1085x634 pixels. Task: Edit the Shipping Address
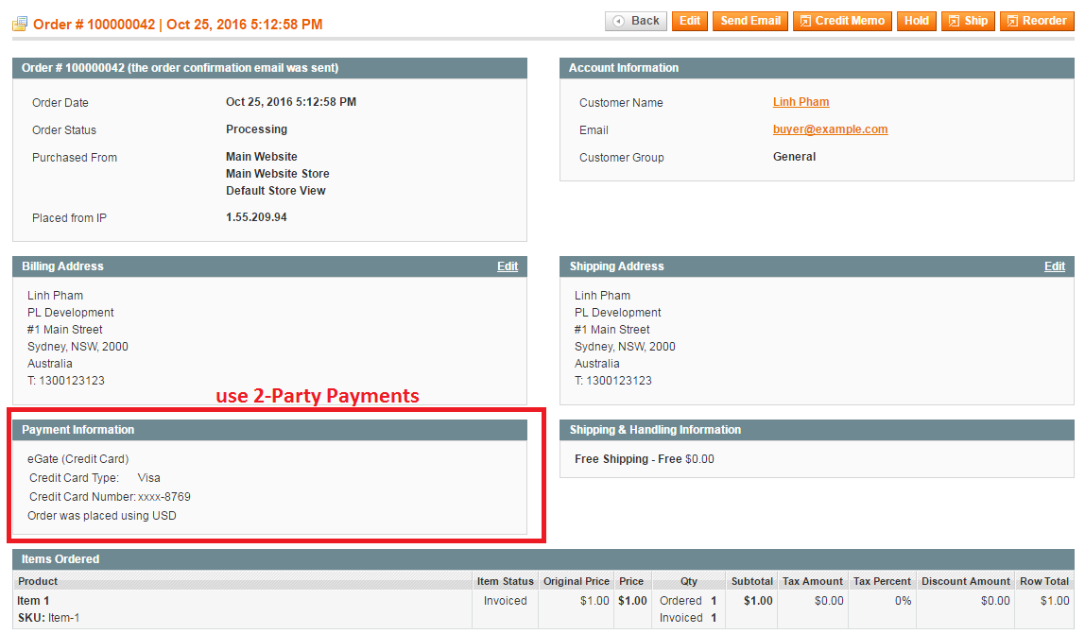point(1055,266)
